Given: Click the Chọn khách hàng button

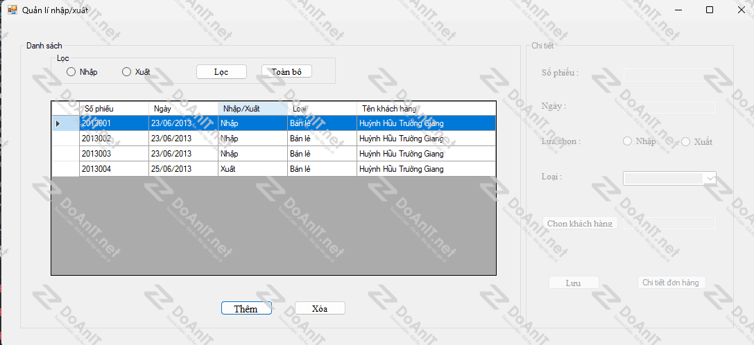Looking at the screenshot, I should click(x=580, y=224).
